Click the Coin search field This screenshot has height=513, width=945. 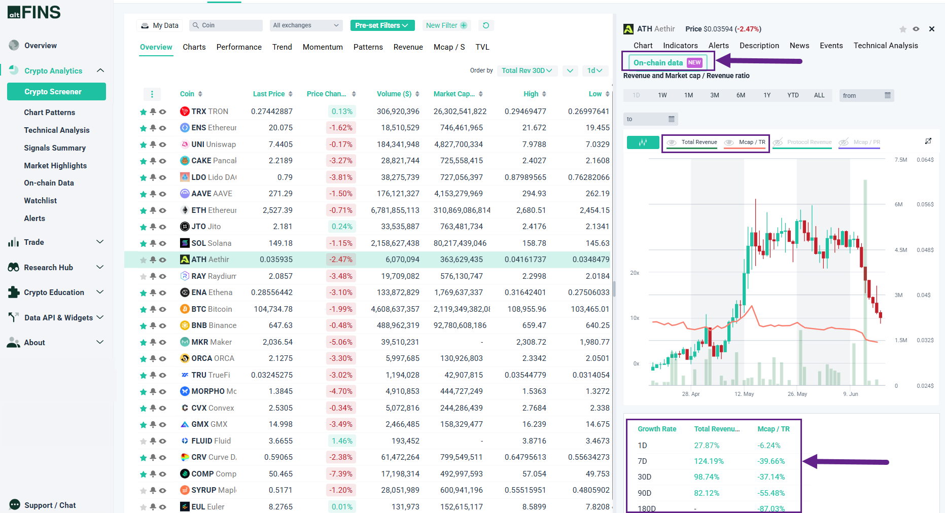point(226,25)
